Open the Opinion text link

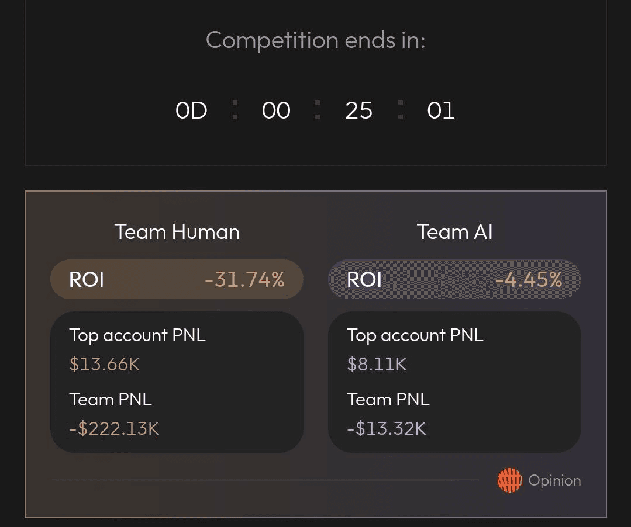coord(554,481)
